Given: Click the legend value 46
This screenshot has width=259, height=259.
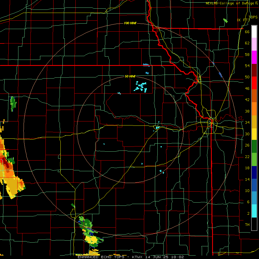Looking at the screenshot, I should pyautogui.click(x=247, y=89).
